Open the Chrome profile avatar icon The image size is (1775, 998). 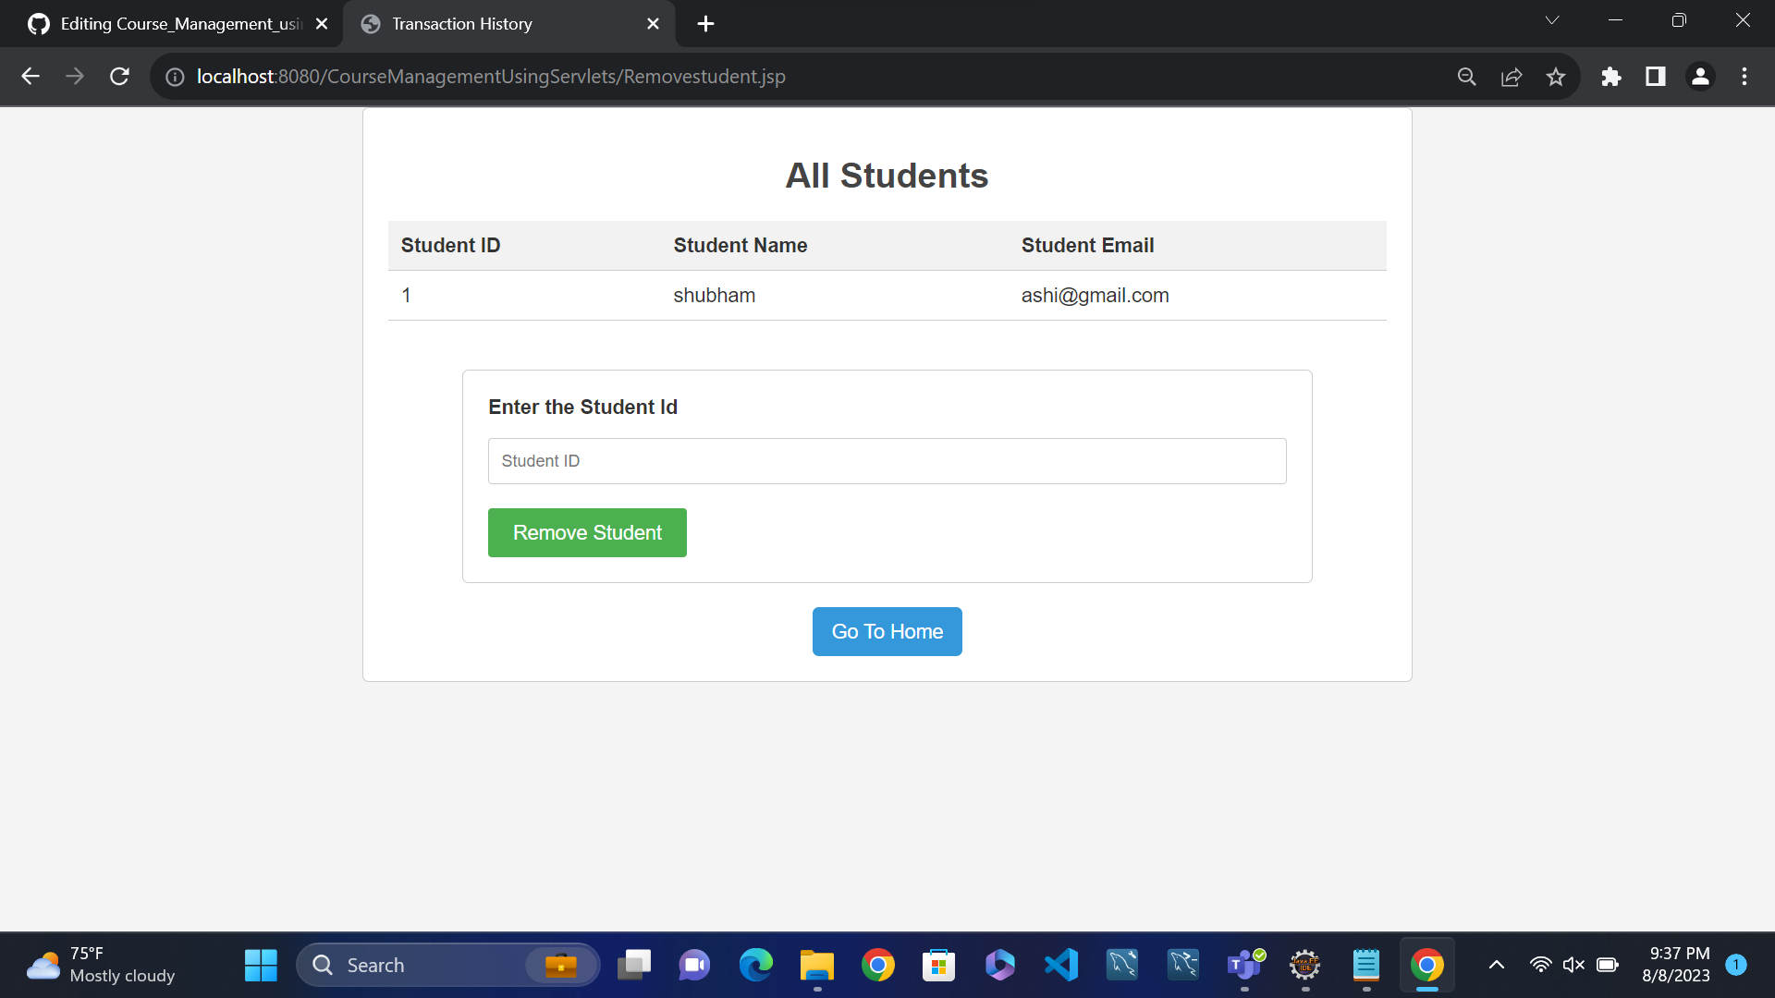click(x=1700, y=77)
